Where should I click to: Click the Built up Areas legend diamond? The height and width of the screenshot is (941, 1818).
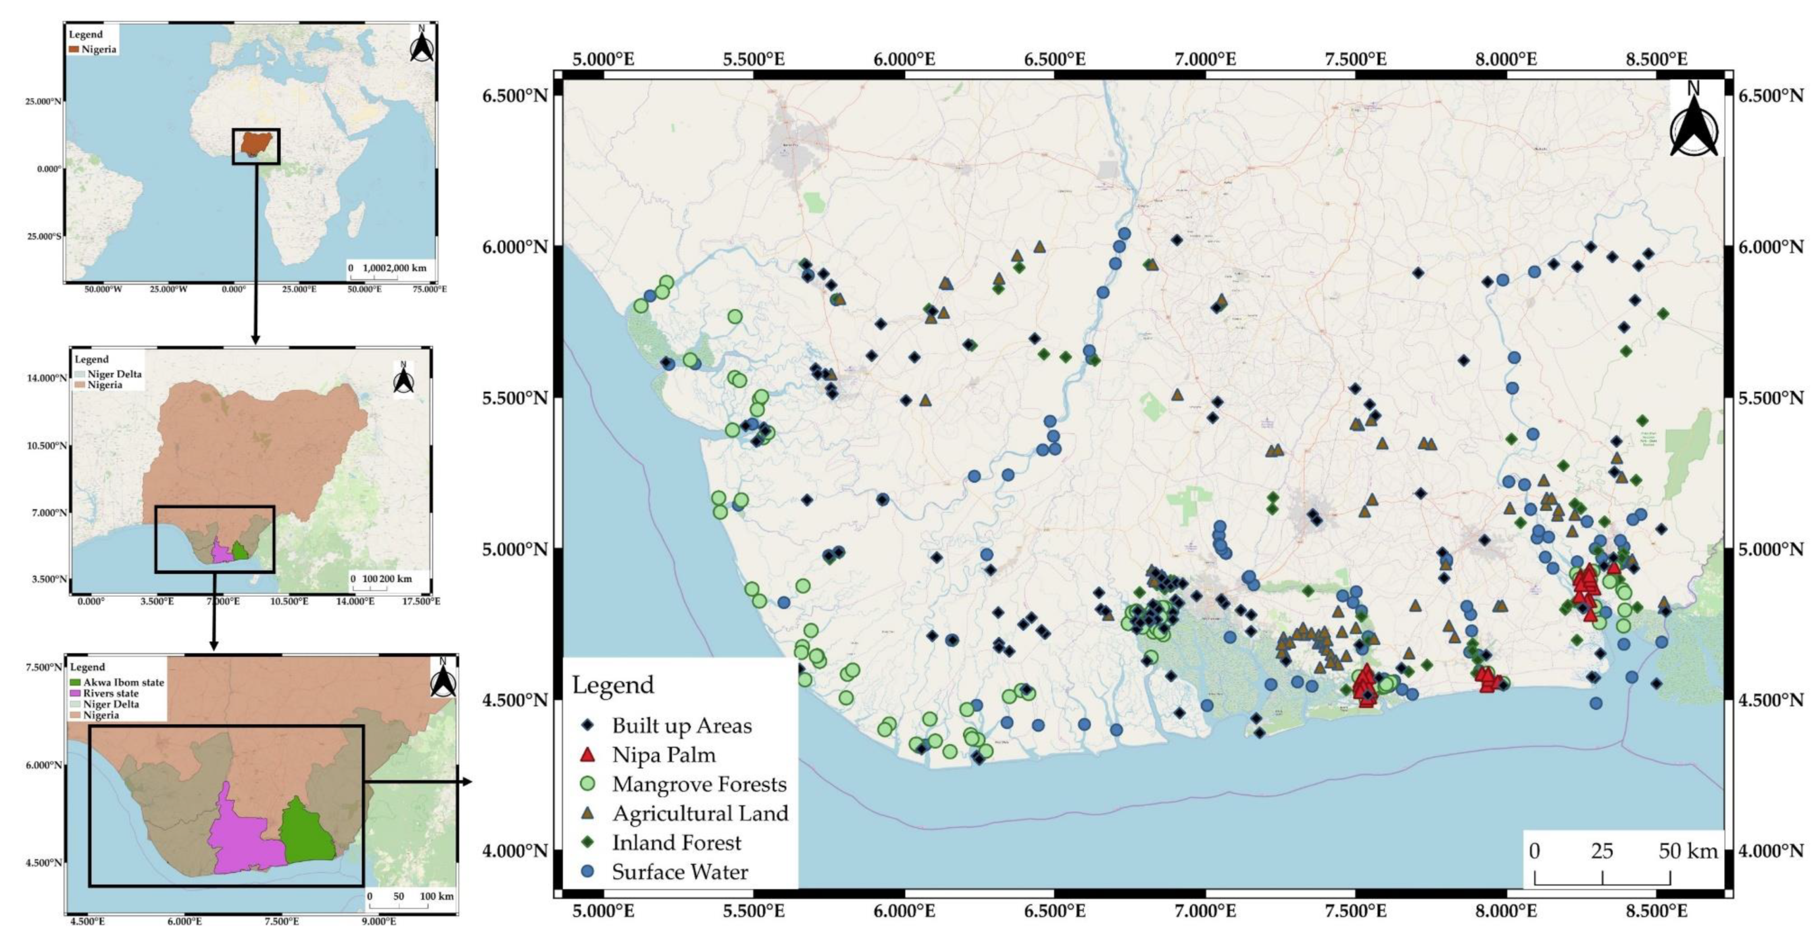(587, 725)
